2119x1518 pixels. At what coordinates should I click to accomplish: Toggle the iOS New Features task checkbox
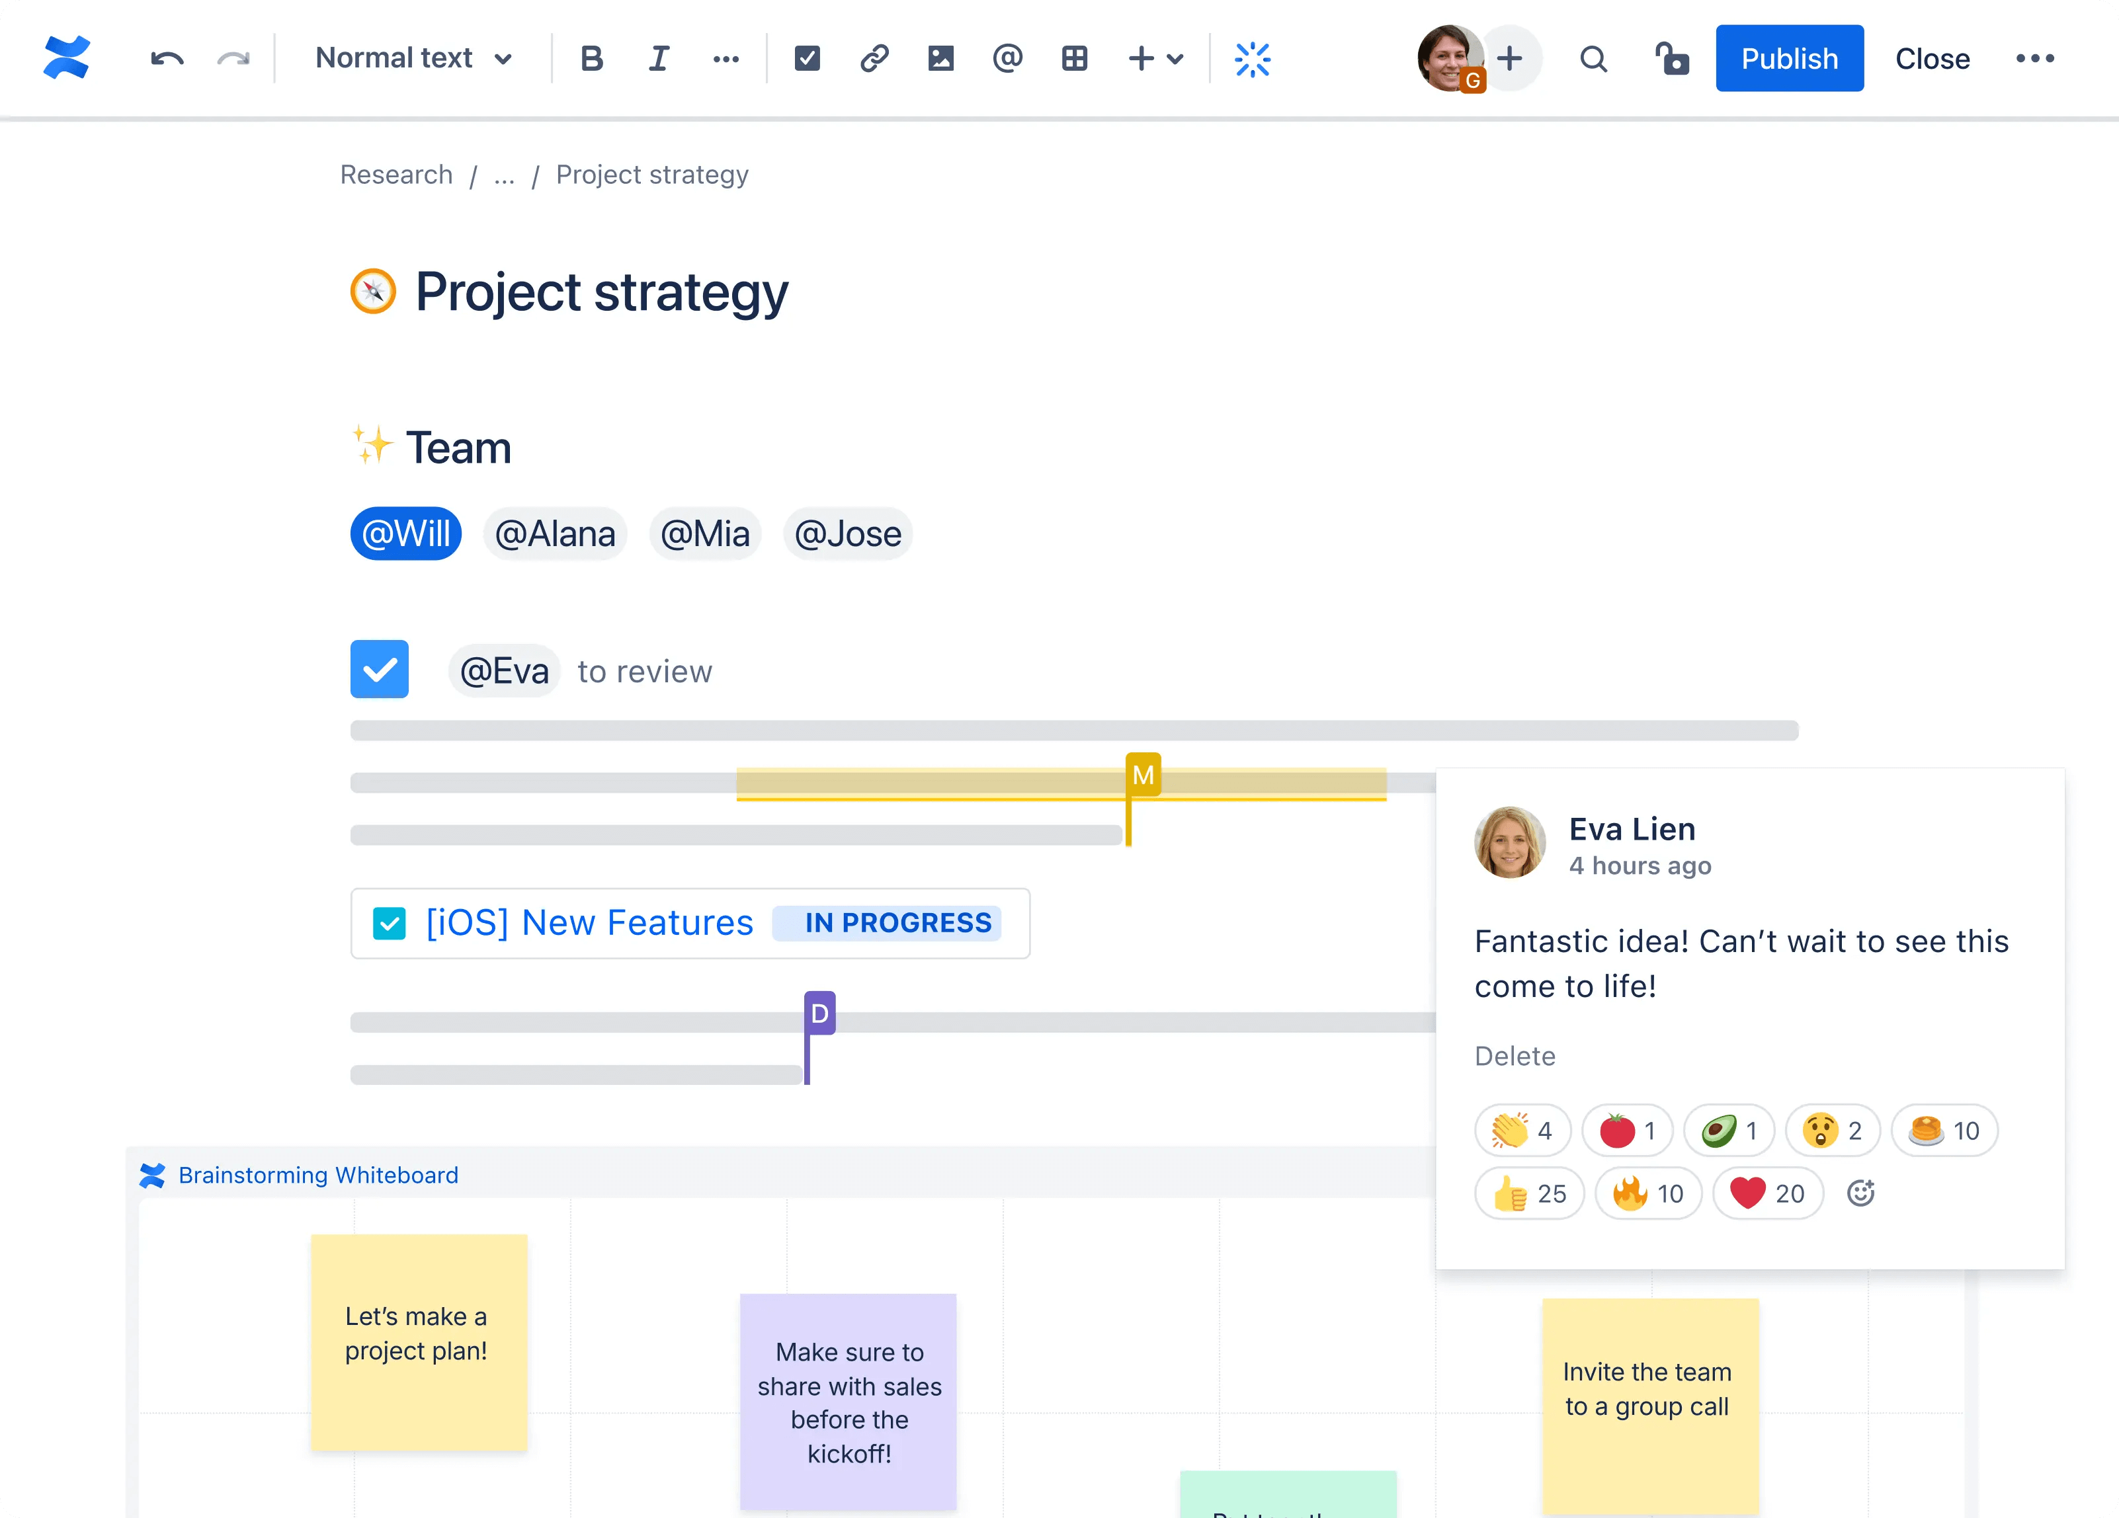[390, 923]
